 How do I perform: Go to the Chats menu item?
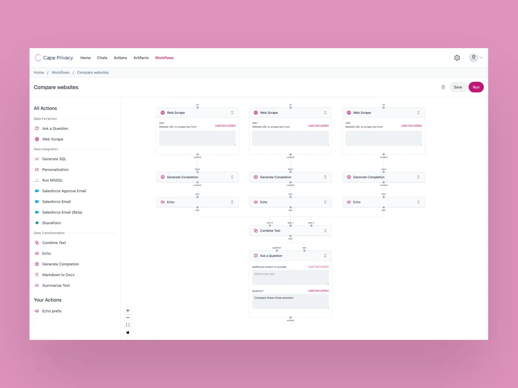[x=102, y=58]
